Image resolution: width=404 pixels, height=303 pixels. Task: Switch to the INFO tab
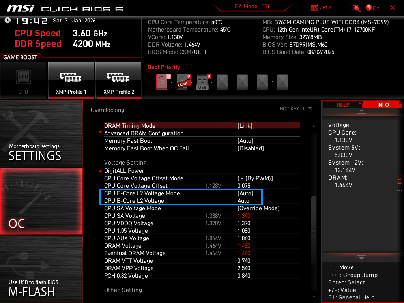coord(383,105)
